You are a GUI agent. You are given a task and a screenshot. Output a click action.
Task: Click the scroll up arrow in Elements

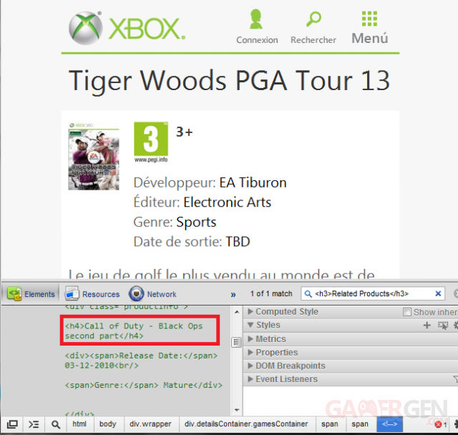(x=237, y=312)
